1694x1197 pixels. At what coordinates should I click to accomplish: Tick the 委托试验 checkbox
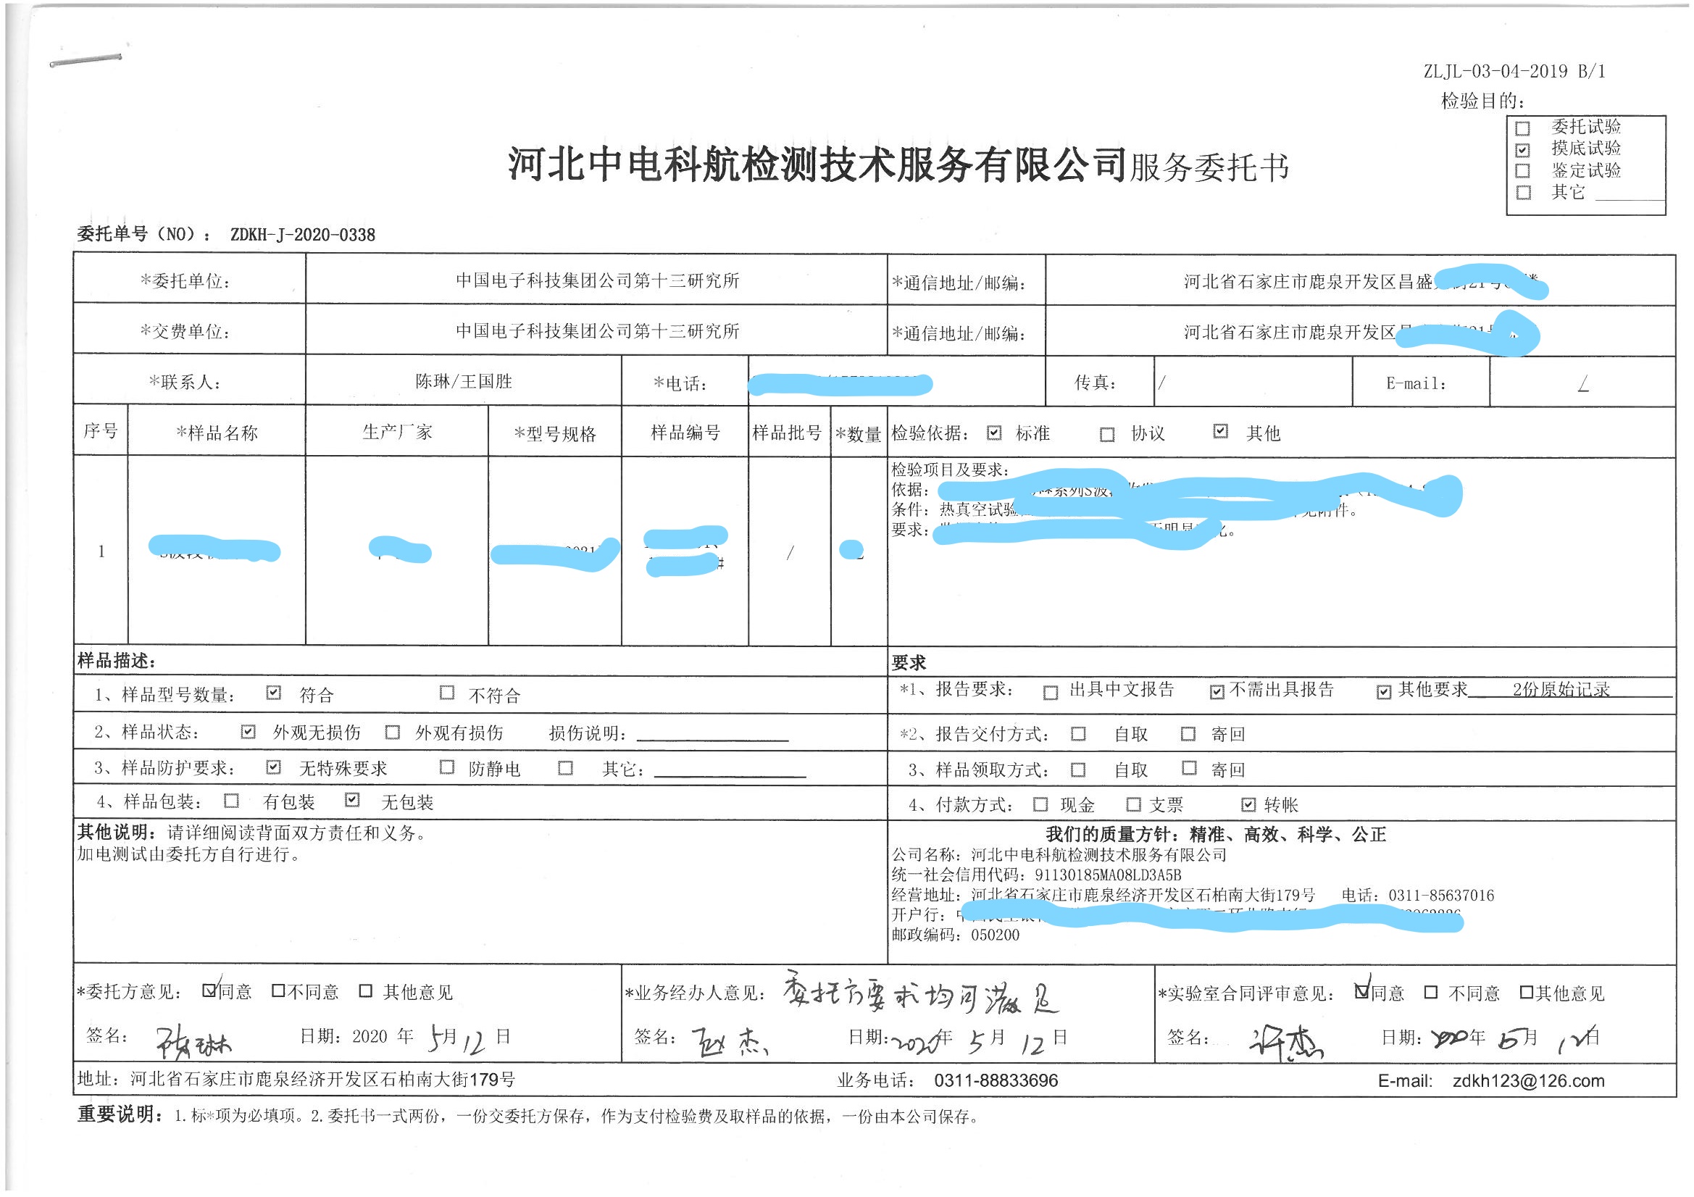point(1522,128)
